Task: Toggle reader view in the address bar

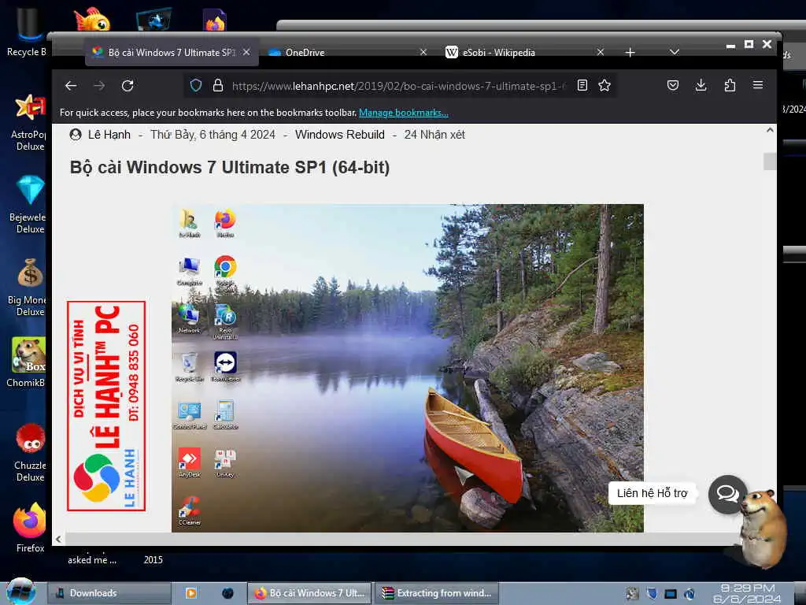Action: [x=582, y=85]
